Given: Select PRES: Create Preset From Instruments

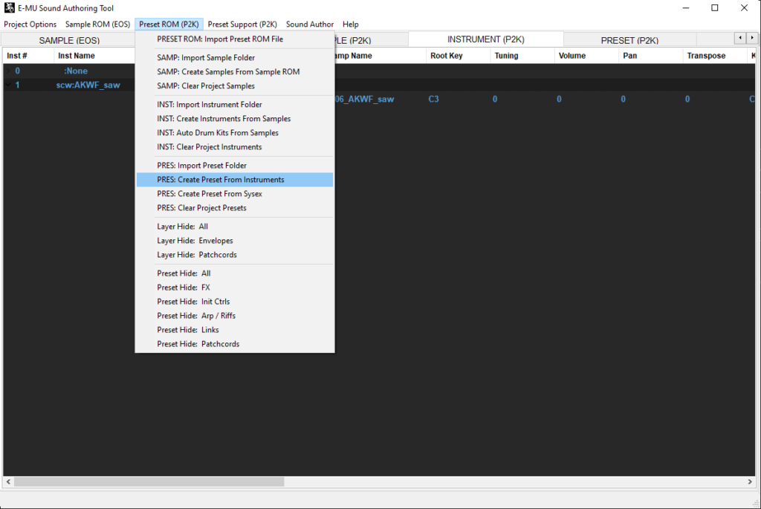Looking at the screenshot, I should (x=235, y=180).
